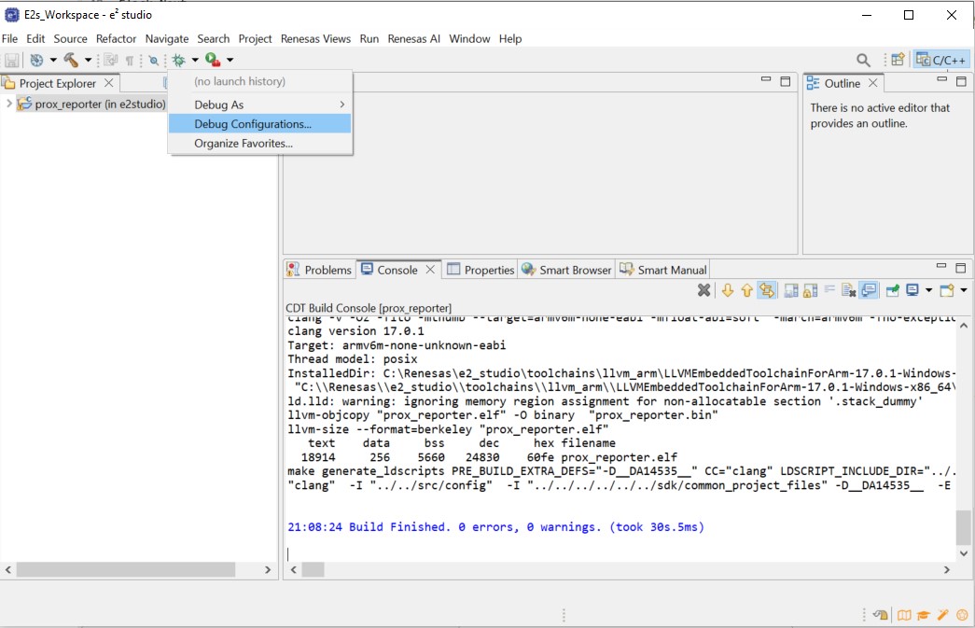Image resolution: width=975 pixels, height=628 pixels.
Task: Click the grayed document refresh toolbar icon
Action: coord(111,61)
